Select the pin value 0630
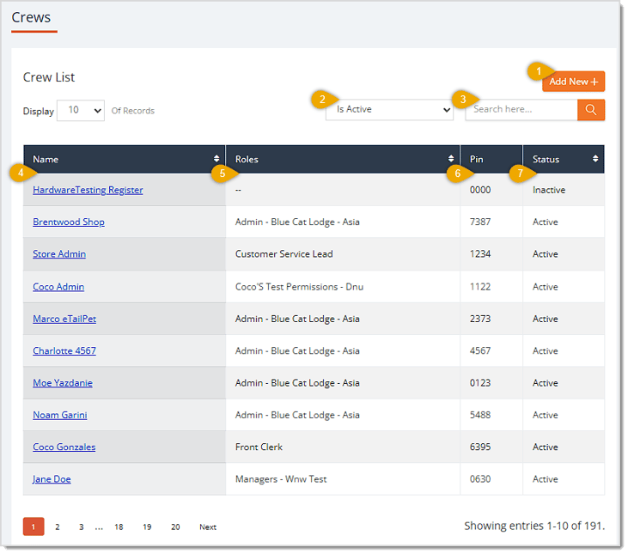Viewport: 628px width, 554px height. (x=480, y=479)
